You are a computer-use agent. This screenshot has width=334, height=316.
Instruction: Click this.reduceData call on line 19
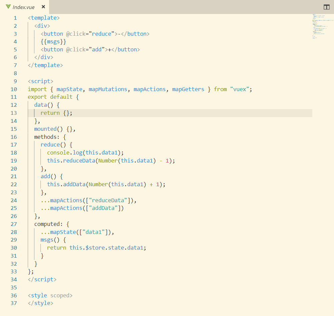click(111, 161)
